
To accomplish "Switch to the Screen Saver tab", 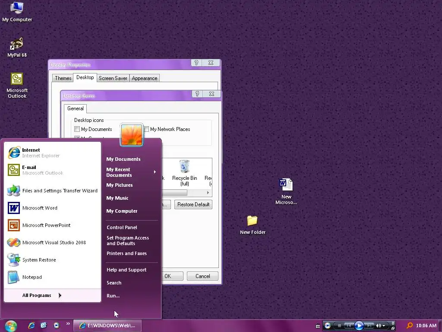I will coord(113,78).
